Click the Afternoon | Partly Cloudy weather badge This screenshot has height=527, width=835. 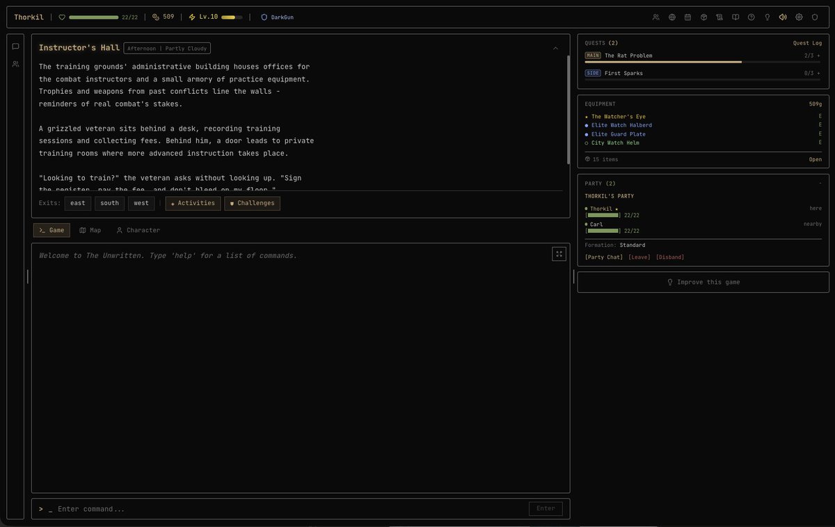point(167,49)
